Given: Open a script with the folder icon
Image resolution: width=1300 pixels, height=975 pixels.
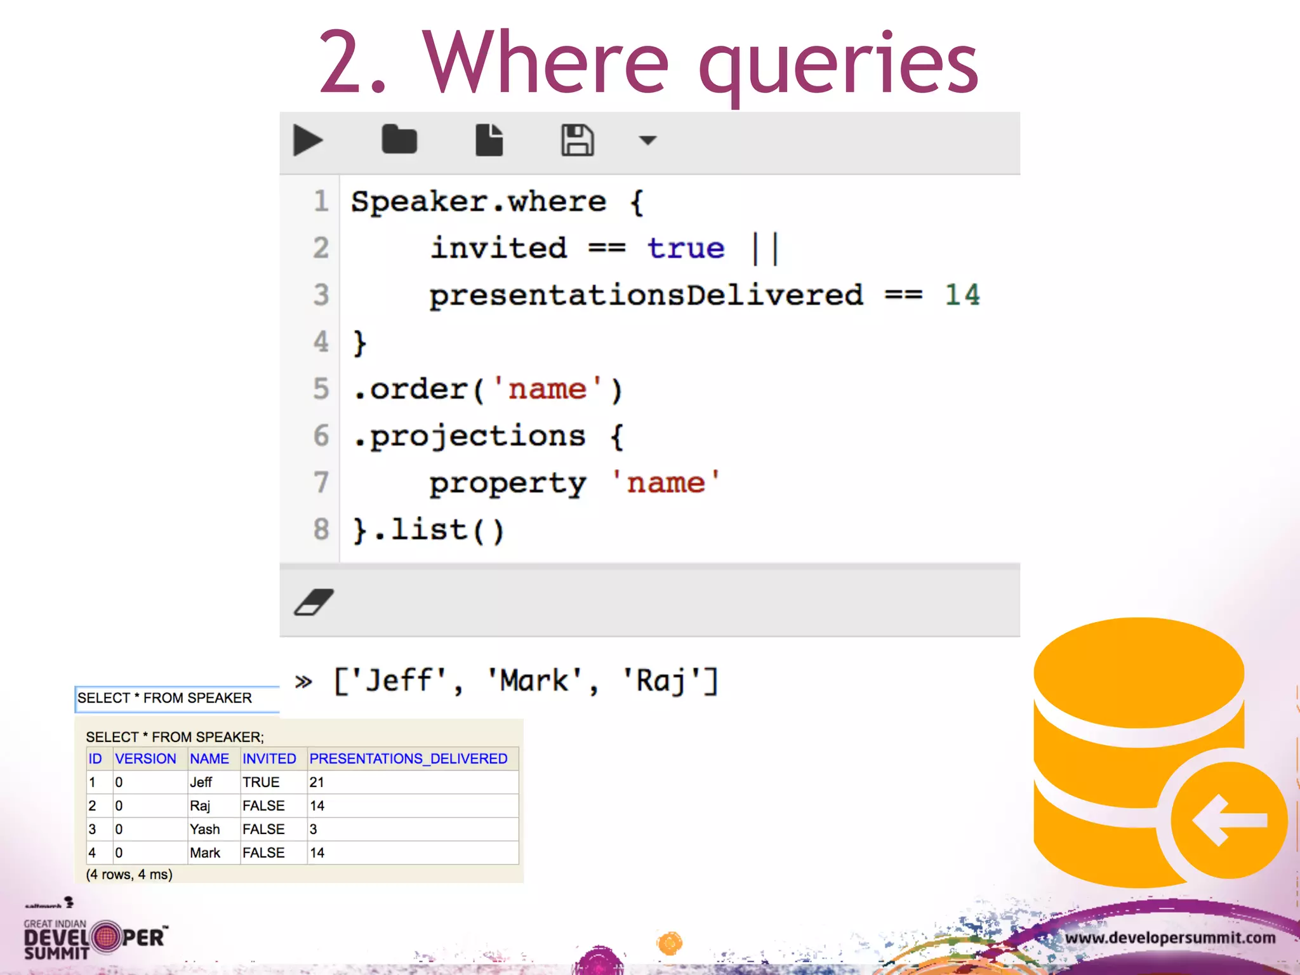Looking at the screenshot, I should 399,139.
